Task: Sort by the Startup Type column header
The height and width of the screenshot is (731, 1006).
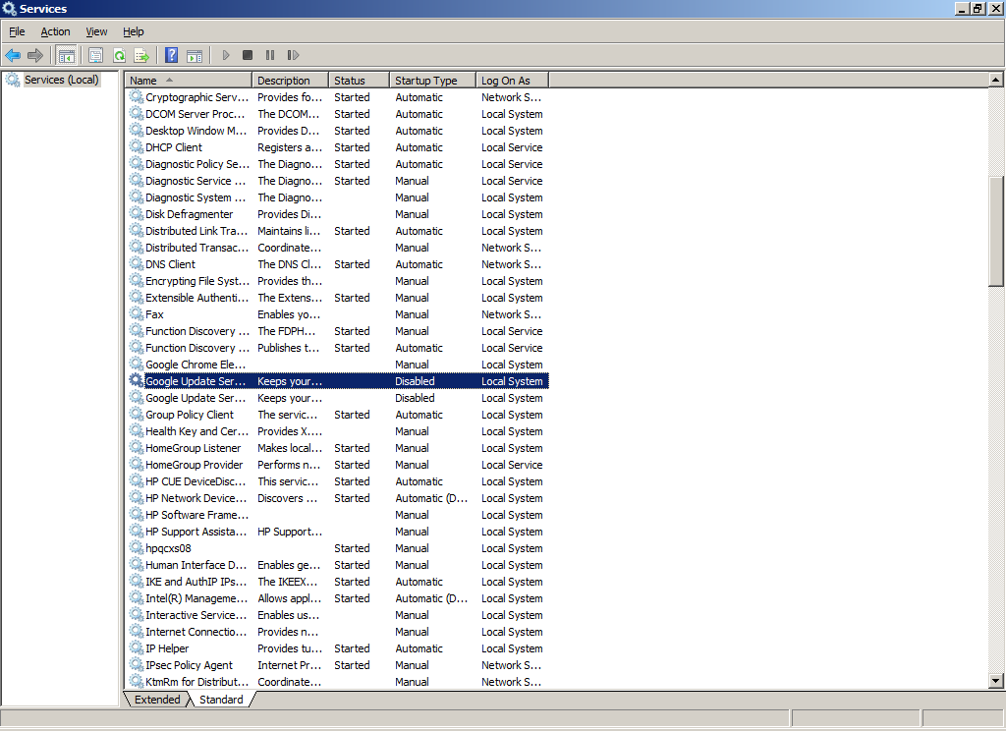Action: click(433, 81)
